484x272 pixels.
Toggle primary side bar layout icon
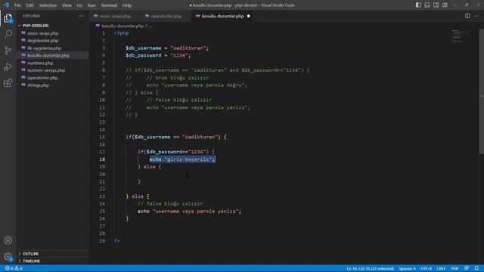click(418, 5)
